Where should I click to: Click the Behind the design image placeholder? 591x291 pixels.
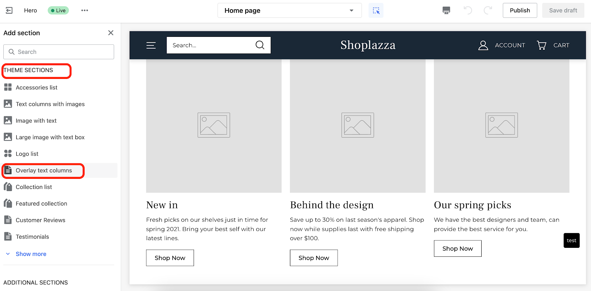[358, 125]
